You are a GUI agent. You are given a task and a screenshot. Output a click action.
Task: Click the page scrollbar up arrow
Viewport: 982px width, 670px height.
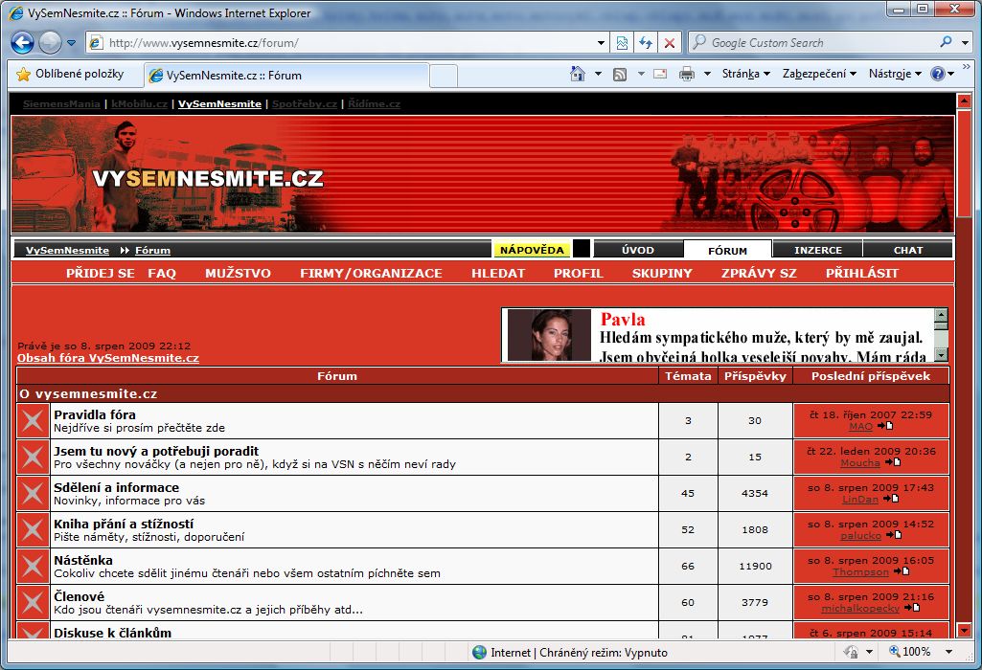[x=964, y=100]
